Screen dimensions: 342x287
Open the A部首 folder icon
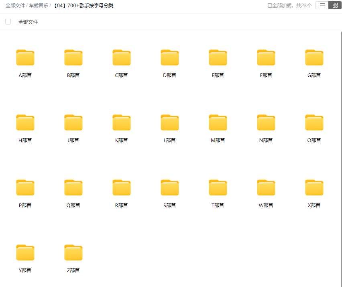coord(25,57)
